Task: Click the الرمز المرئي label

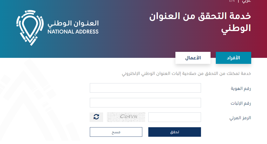Action: [x=240, y=118]
